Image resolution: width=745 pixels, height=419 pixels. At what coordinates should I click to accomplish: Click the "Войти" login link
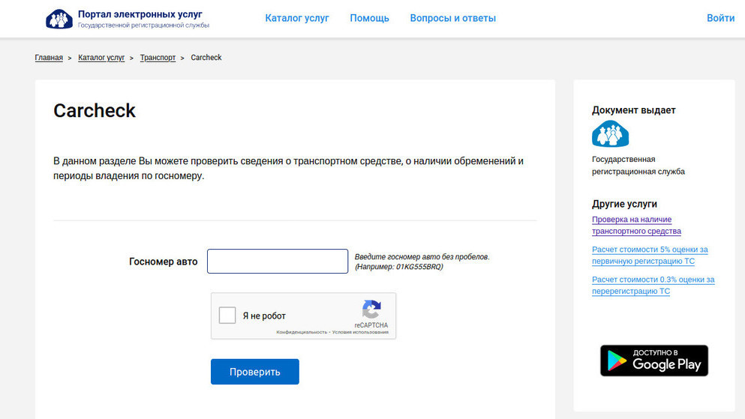720,18
